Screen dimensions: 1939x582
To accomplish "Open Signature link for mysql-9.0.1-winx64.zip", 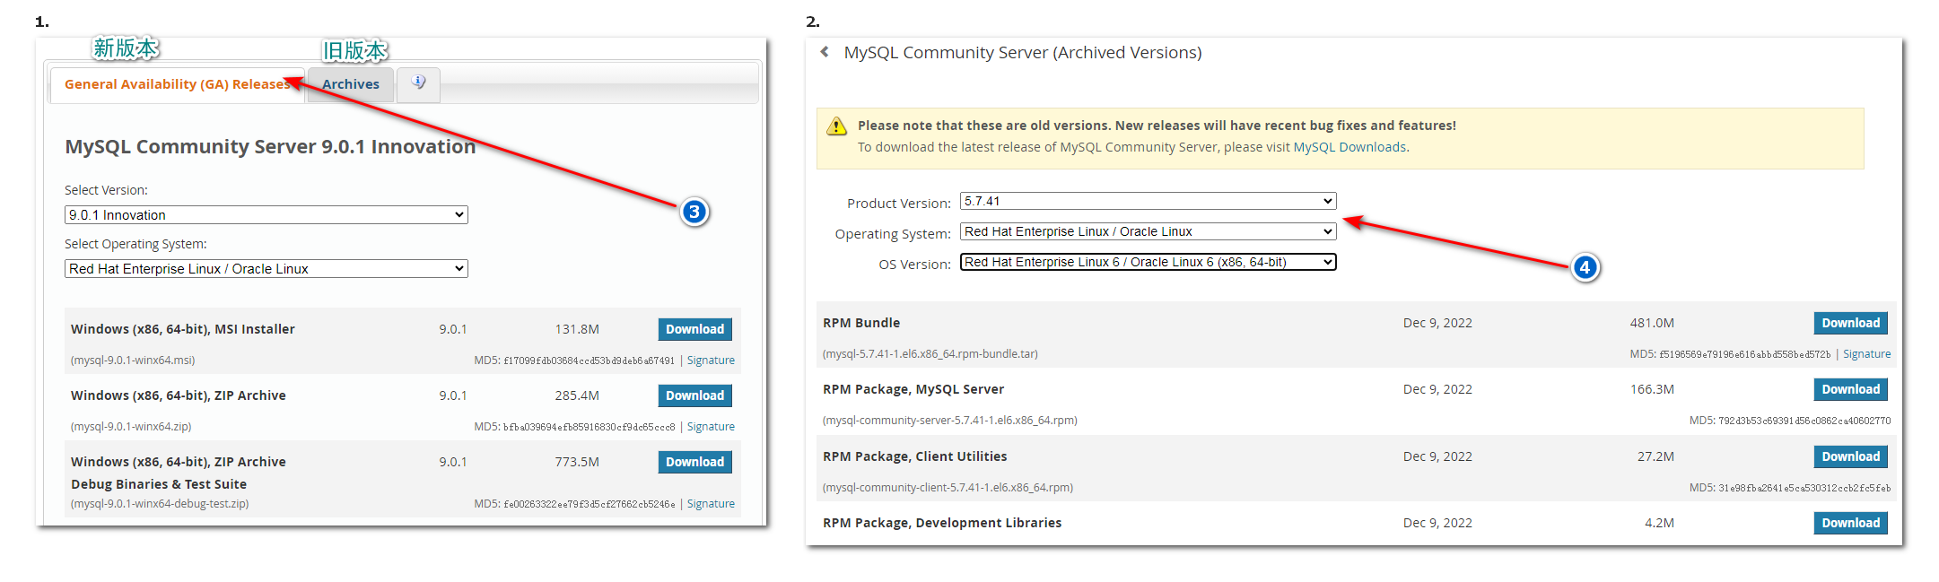I will (711, 427).
